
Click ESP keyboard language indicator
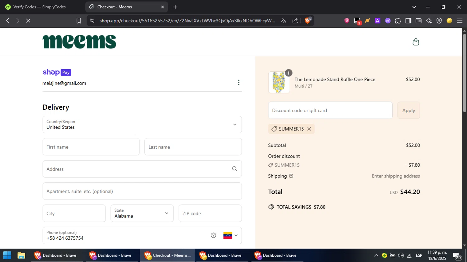[x=419, y=255]
